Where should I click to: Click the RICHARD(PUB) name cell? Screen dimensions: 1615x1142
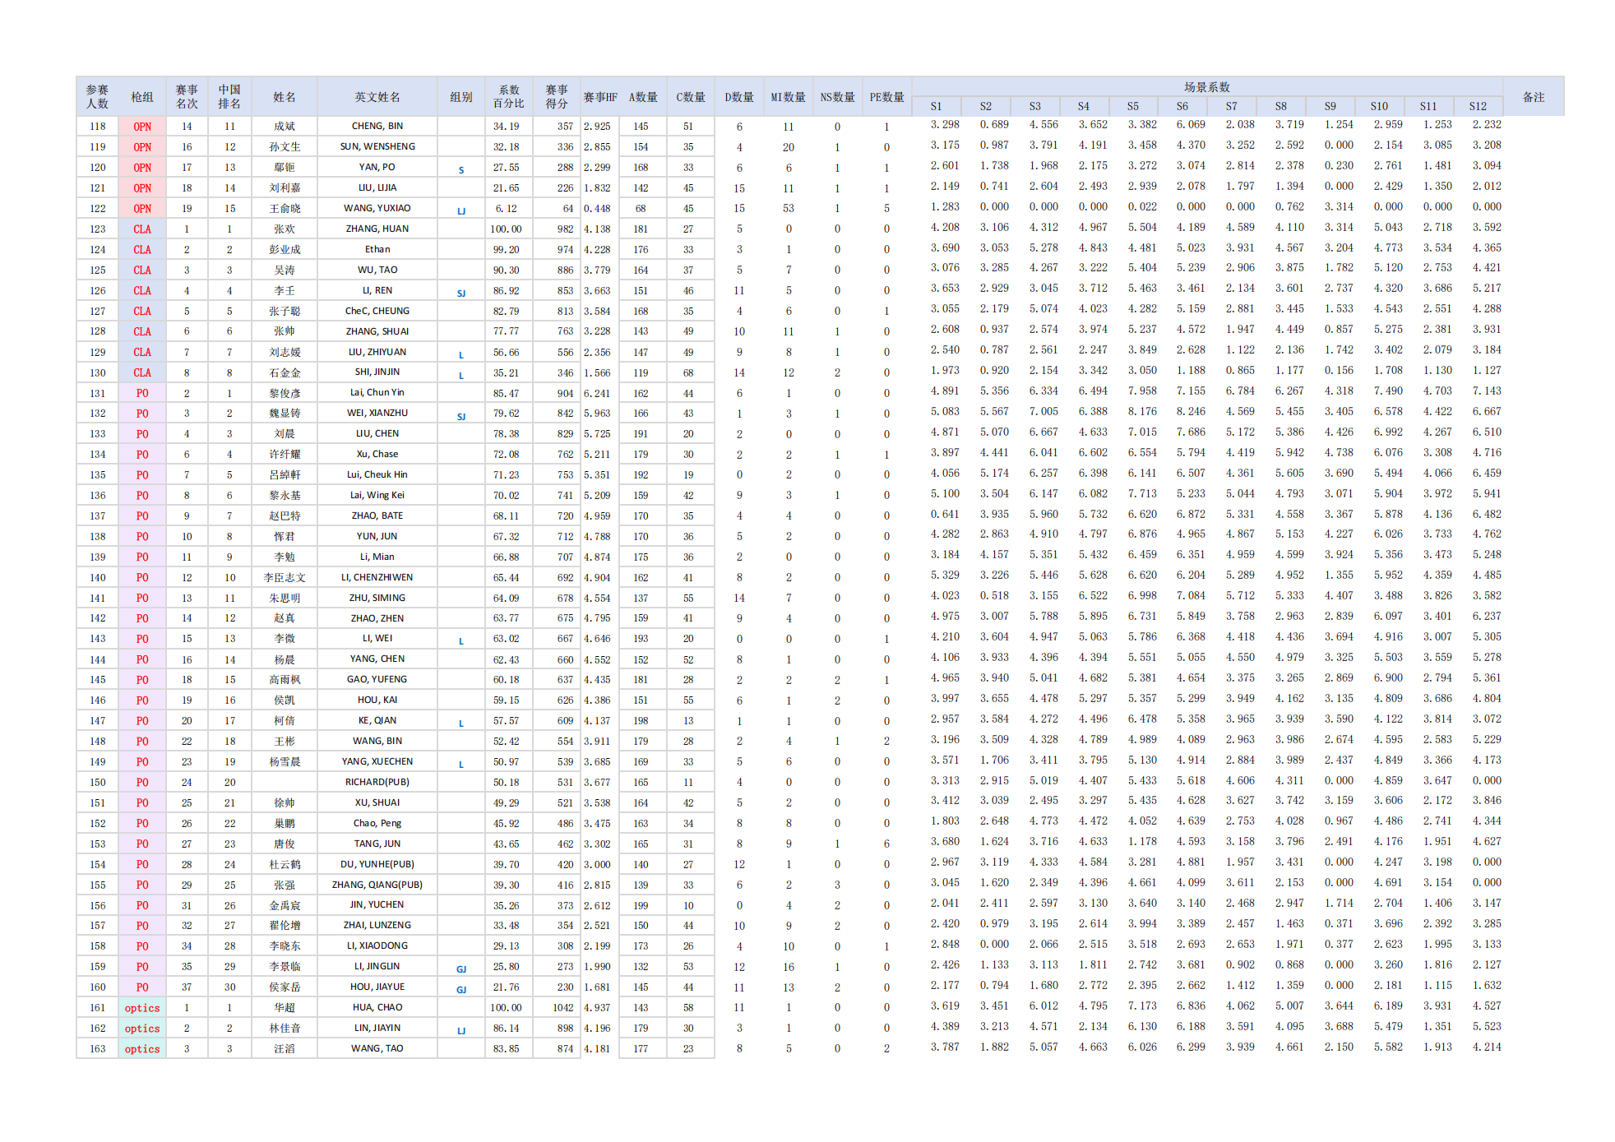[377, 782]
